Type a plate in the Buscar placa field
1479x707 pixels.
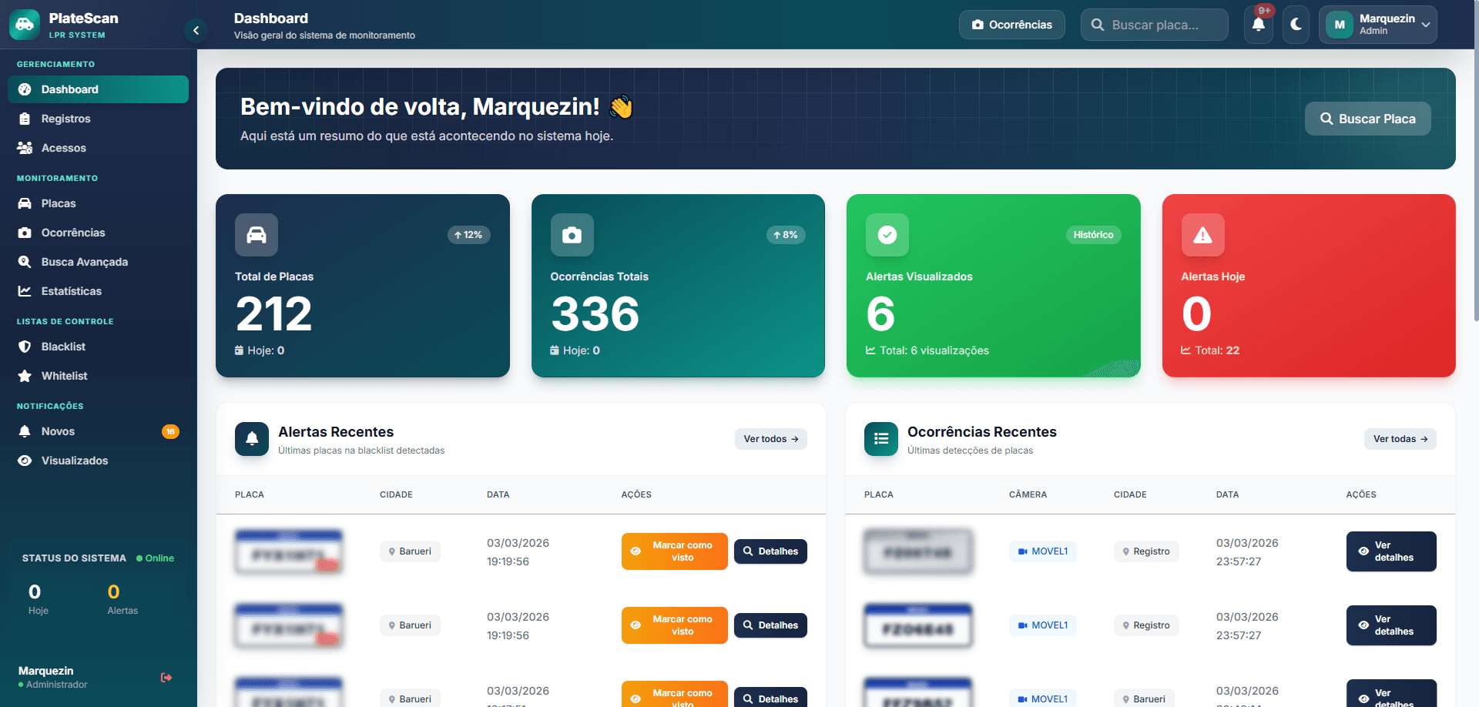tap(1162, 25)
